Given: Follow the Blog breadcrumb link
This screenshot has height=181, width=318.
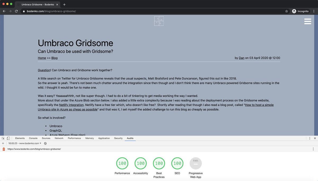Looking at the screenshot, I should [54, 58].
